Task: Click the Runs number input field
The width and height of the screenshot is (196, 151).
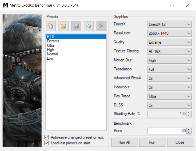Action: (167, 131)
